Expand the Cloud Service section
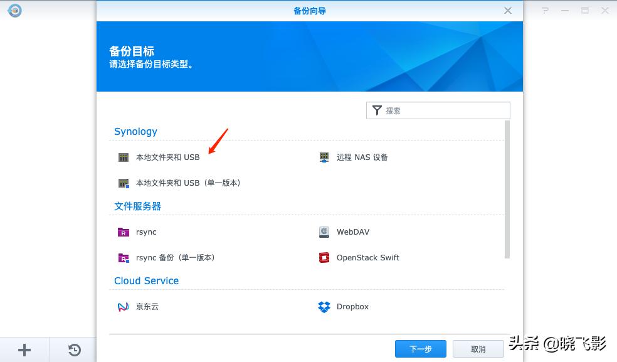The image size is (617, 362). coord(146,280)
